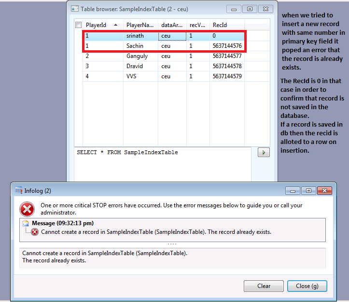Click the 'ceu' cell in the Ganguly row
This screenshot has height=302, width=349.
[172, 56]
